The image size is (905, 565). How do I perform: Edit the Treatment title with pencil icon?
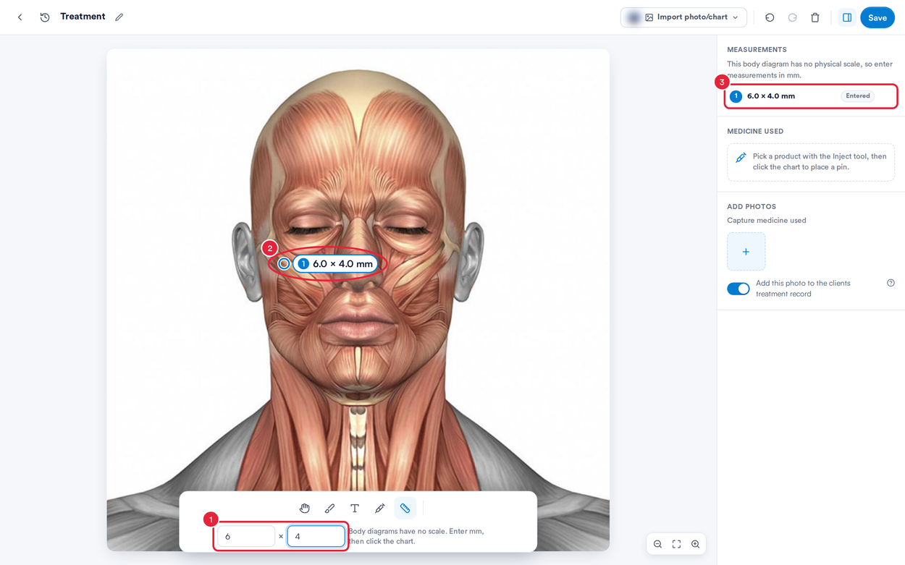(119, 17)
